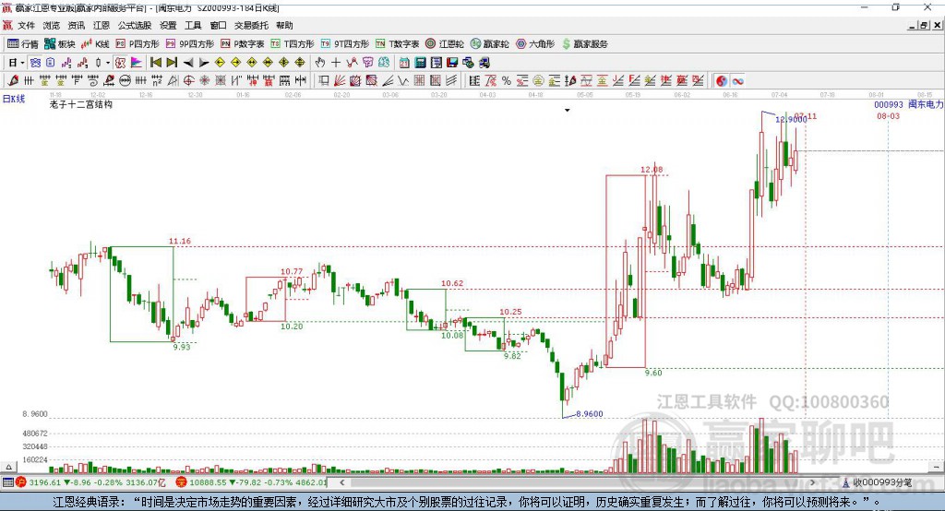Click the blue infinity icon

tap(737, 81)
